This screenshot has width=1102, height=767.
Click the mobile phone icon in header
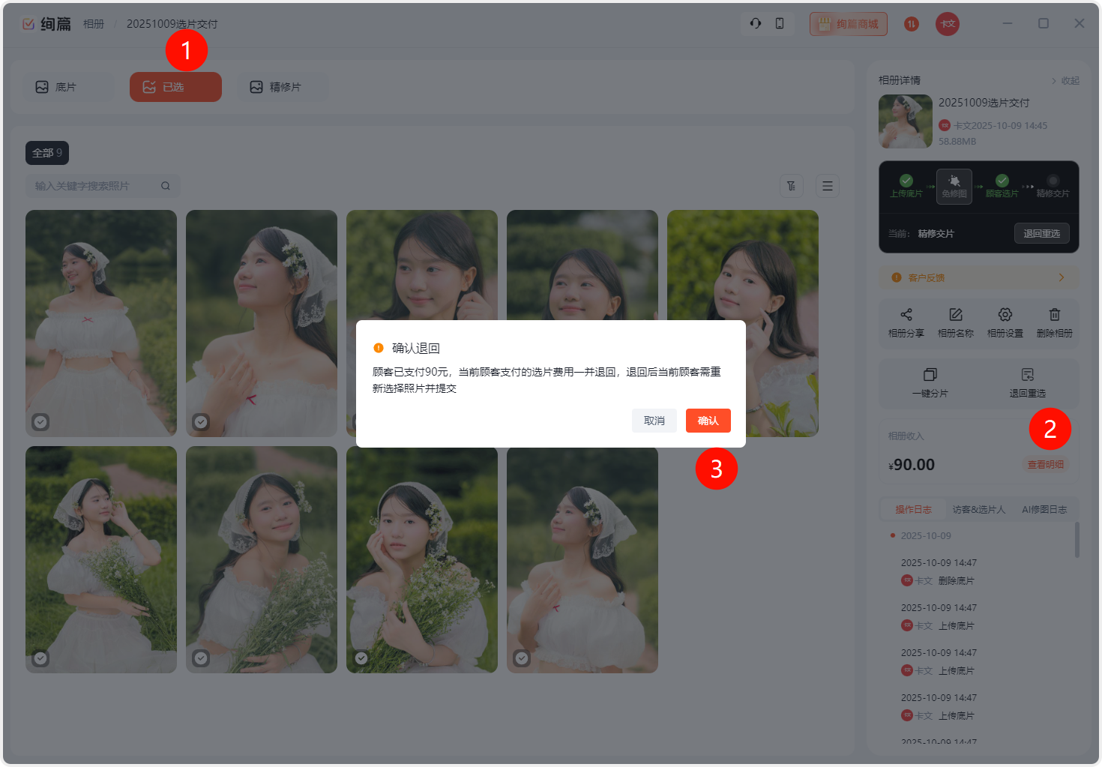click(x=780, y=23)
